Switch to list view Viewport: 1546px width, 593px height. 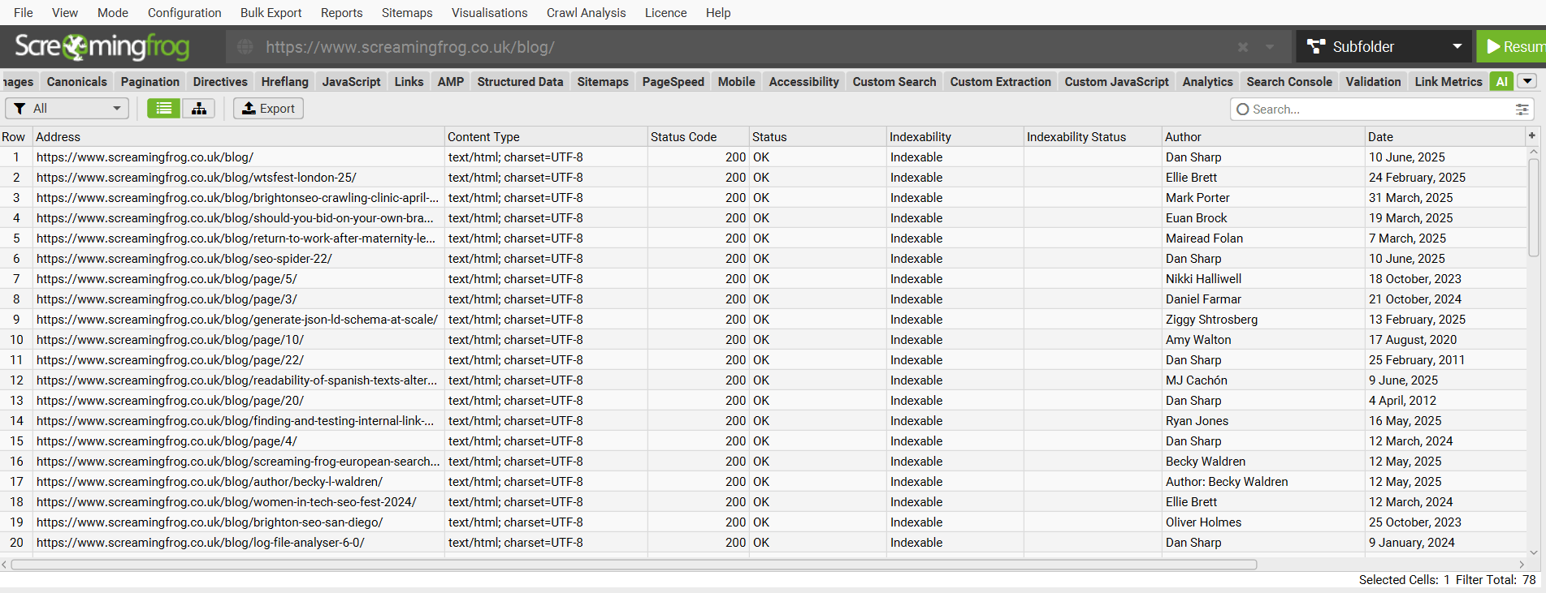click(x=163, y=109)
